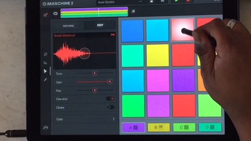Tap the lime green pad at bottom-row right

pyautogui.click(x=210, y=105)
